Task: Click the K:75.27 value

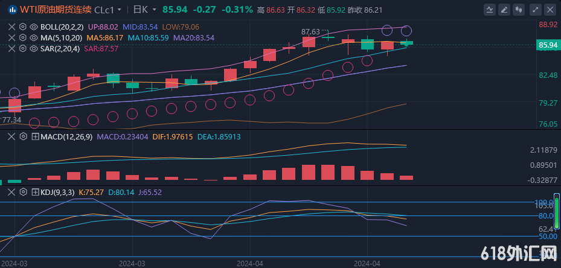Action: click(x=91, y=193)
